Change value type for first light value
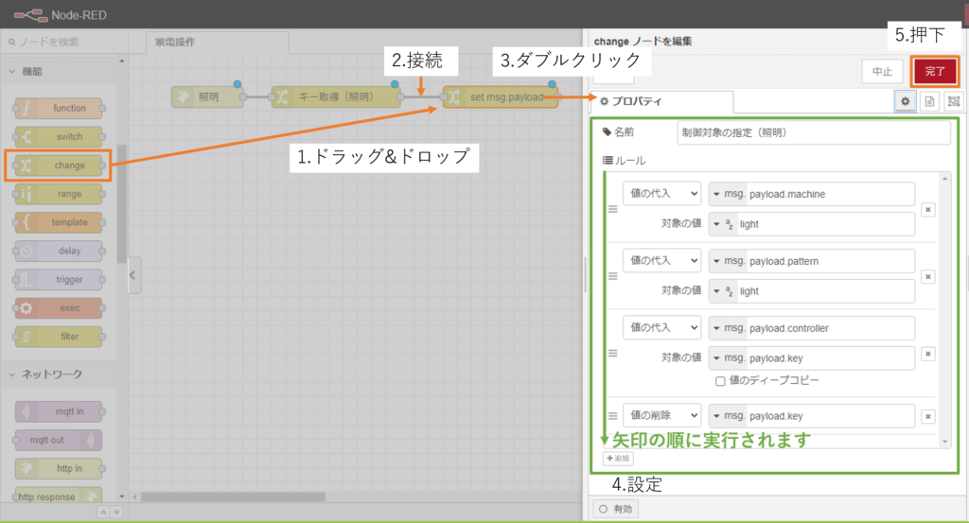 723,224
